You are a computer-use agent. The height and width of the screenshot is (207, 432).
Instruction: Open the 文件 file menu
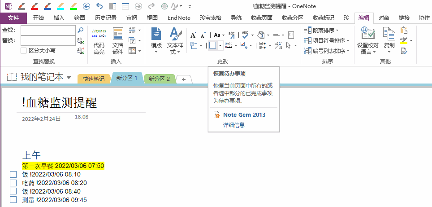click(x=13, y=18)
